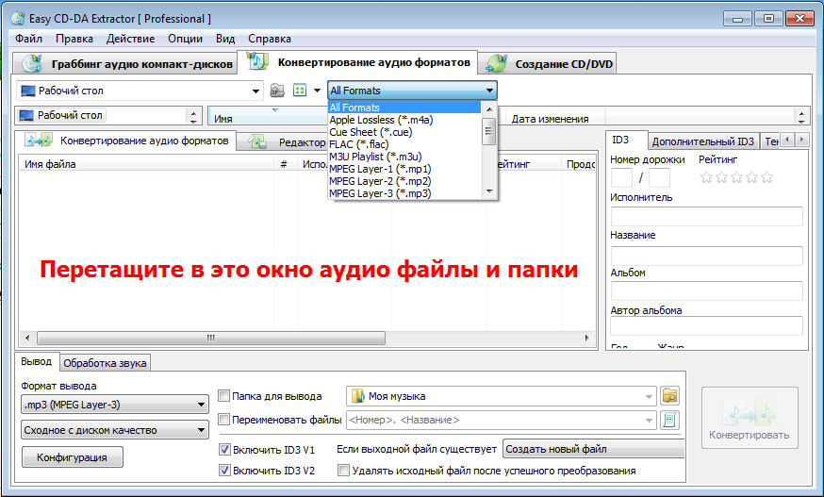Set rating to the first star
Image resolution: width=824 pixels, height=497 pixels.
[706, 177]
